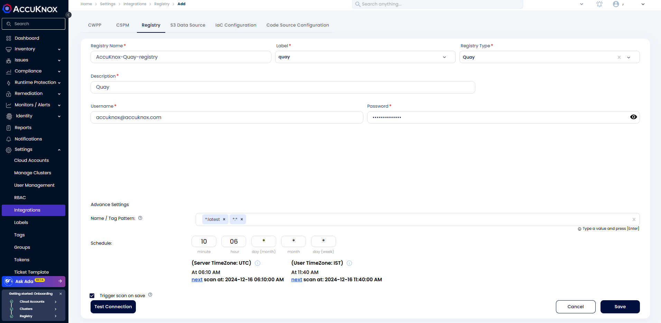Screen dimensions: 661x323
Task: Click the Settings gear icon
Action: (9, 150)
